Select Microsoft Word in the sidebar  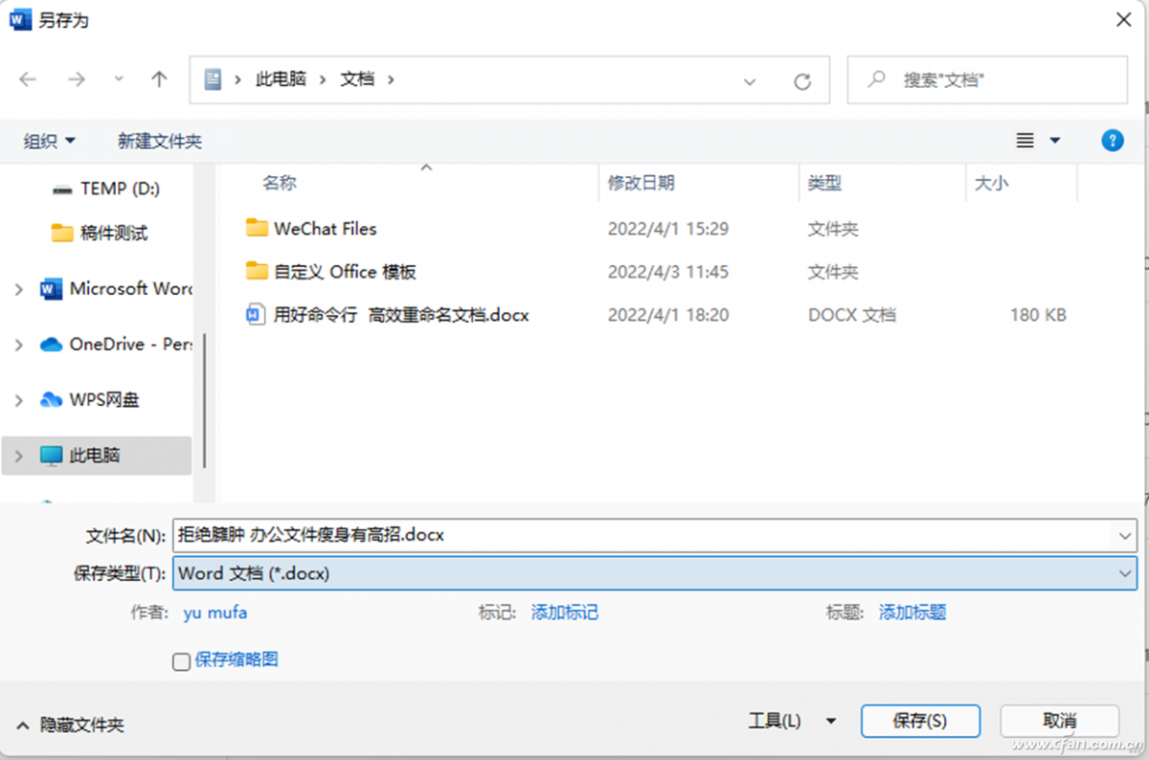tap(115, 288)
